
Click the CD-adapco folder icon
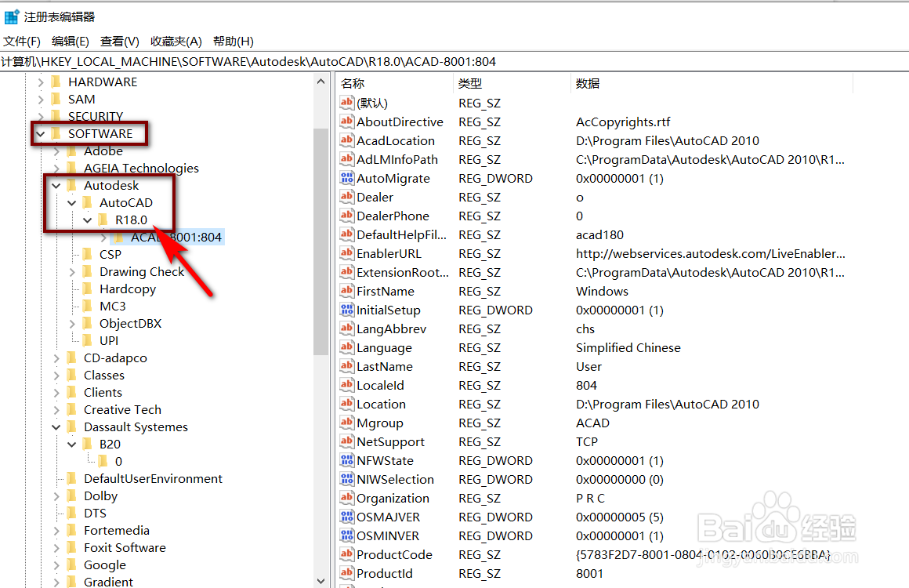click(72, 358)
